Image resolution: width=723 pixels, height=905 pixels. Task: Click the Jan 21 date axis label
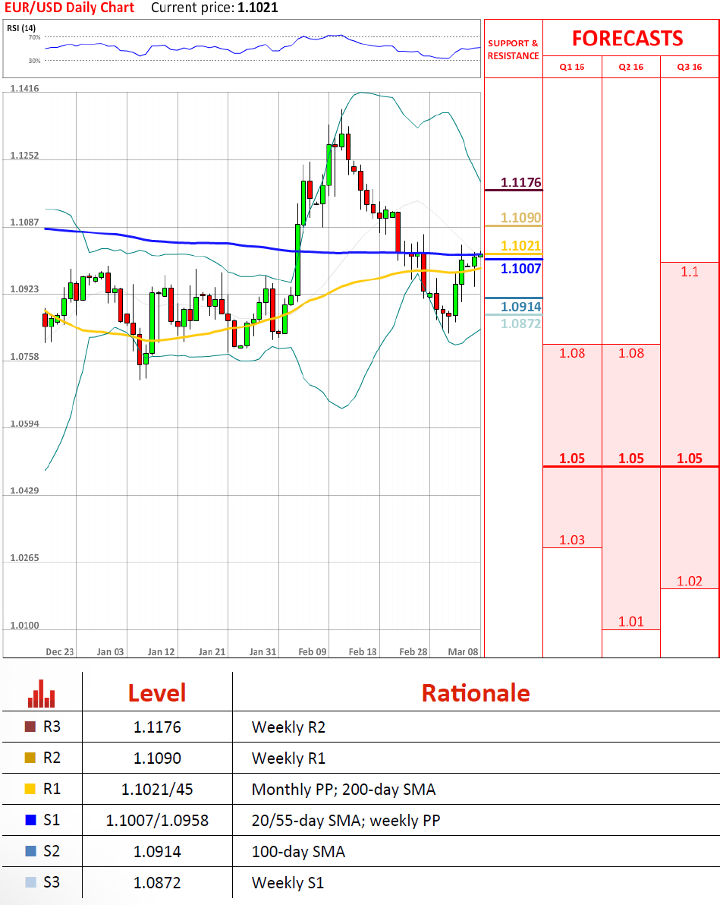[x=212, y=651]
